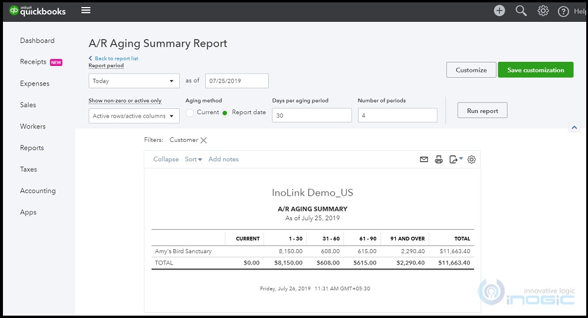Image resolution: width=588 pixels, height=318 pixels.
Task: Click the Customize button
Action: pos(471,70)
